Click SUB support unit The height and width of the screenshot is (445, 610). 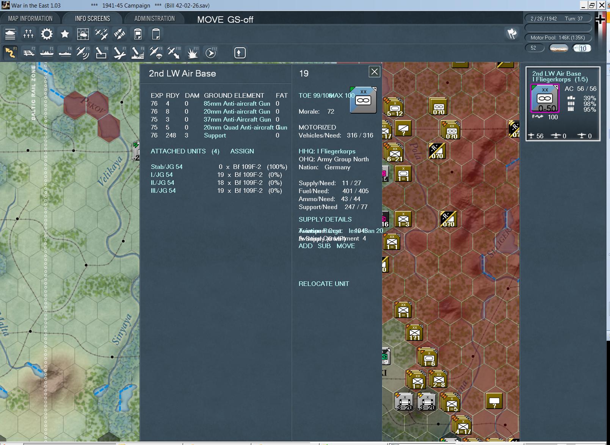coord(324,246)
